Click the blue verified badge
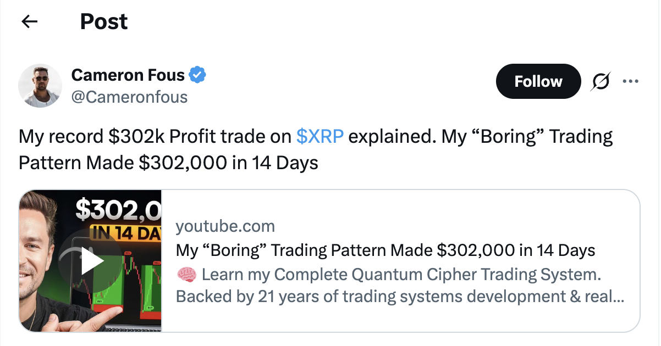This screenshot has width=661, height=346. click(x=197, y=74)
